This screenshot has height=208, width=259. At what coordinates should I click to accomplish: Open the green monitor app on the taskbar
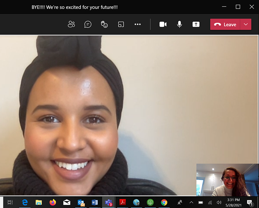150,202
